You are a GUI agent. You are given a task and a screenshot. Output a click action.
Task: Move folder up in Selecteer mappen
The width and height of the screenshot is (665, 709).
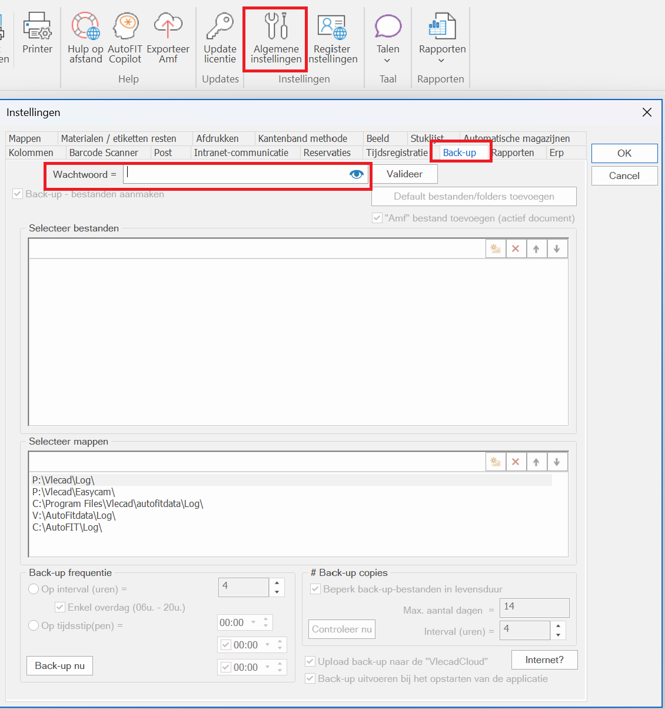tap(536, 462)
